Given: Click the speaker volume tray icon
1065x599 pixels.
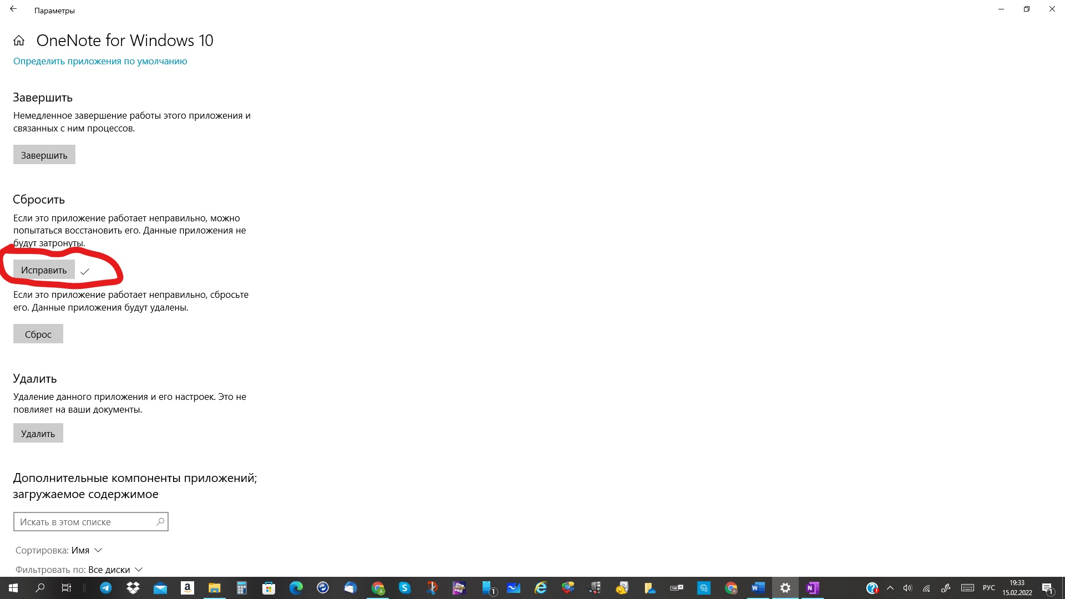Looking at the screenshot, I should pyautogui.click(x=907, y=588).
